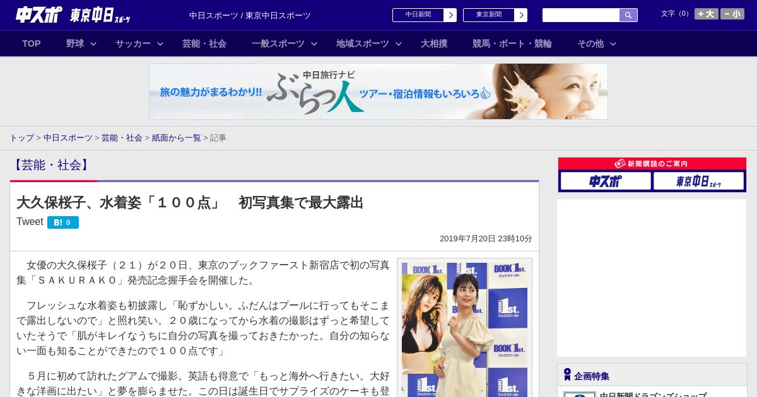Screen dimensions: 757x397
Task: Click the arrow beside 中日新聞
Action: click(450, 15)
